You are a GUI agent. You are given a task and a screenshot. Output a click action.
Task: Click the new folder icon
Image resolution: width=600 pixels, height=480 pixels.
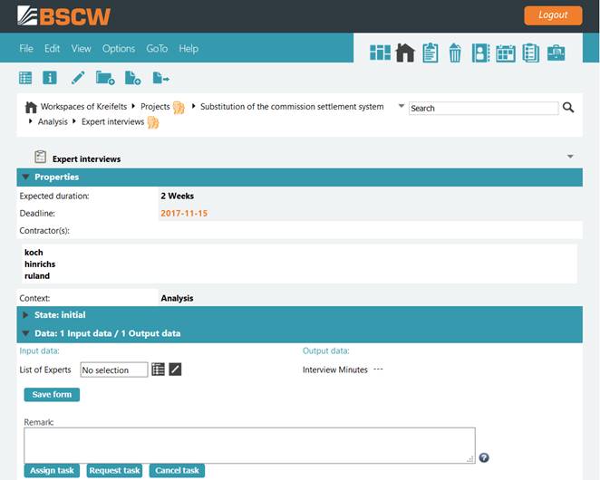[x=105, y=78]
